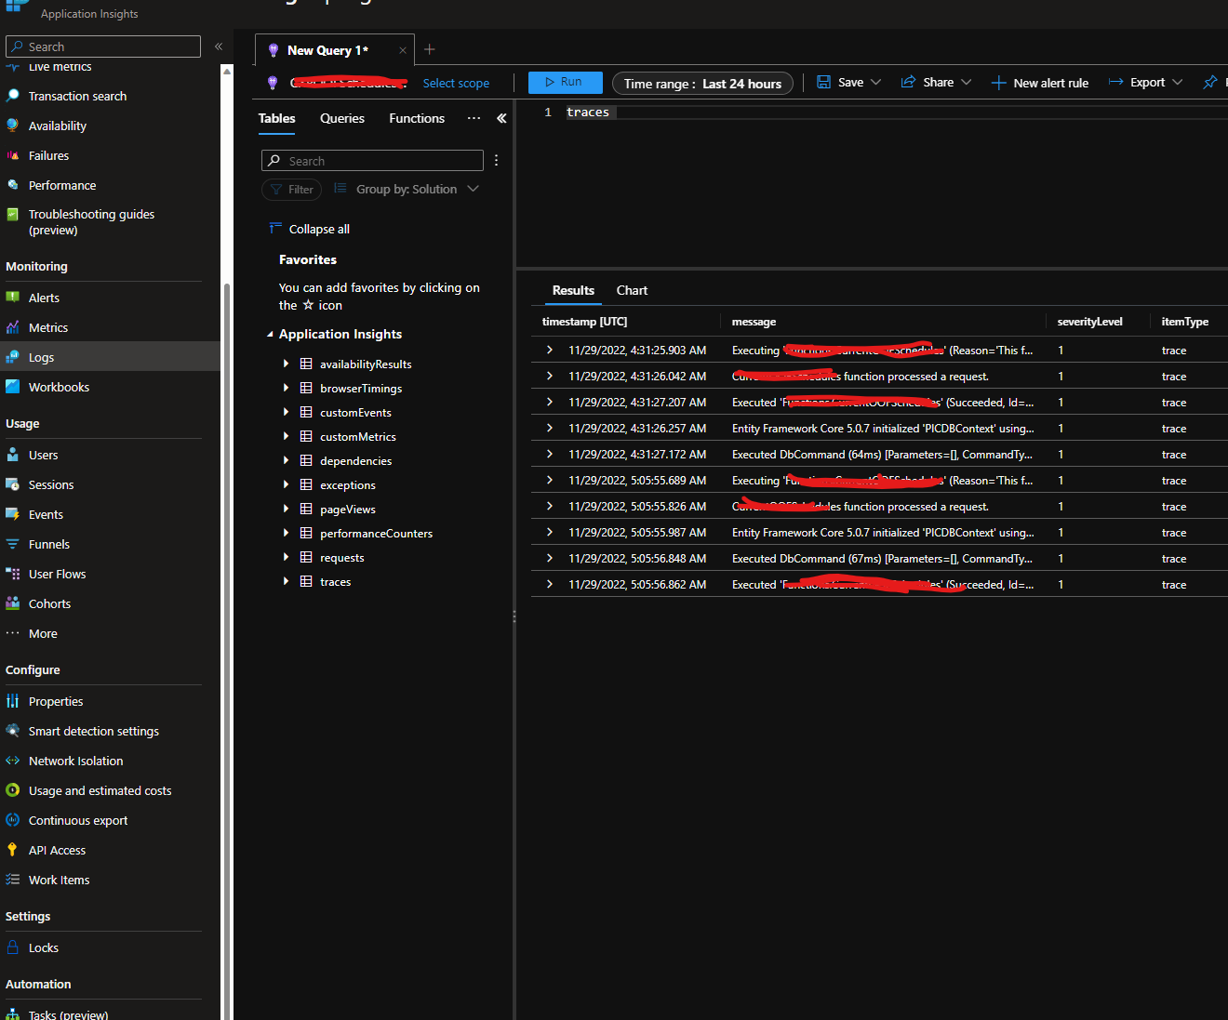Open Performance blade
1228x1020 pixels.
61,185
